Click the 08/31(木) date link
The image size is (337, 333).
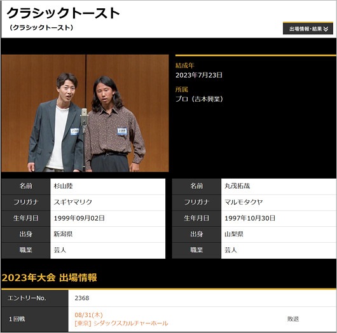(88, 315)
